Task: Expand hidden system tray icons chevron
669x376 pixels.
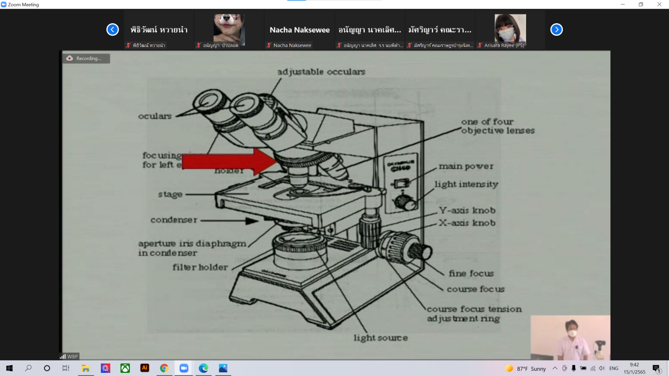Action: pyautogui.click(x=555, y=368)
